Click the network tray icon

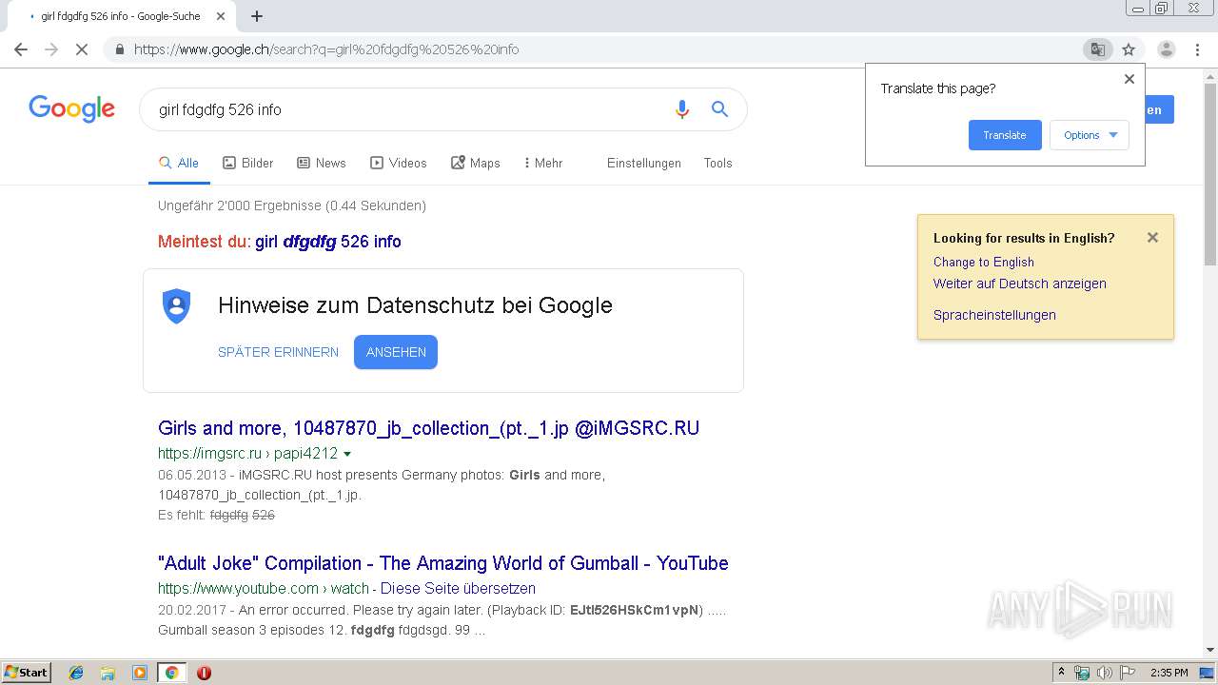1082,673
